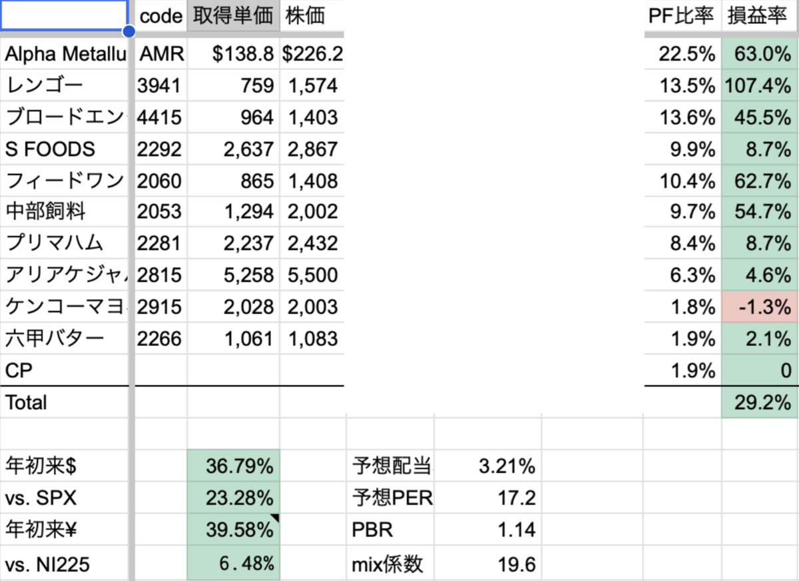799x581 pixels.
Task: Click the 4.6% profit rate cell
Action: (760, 275)
